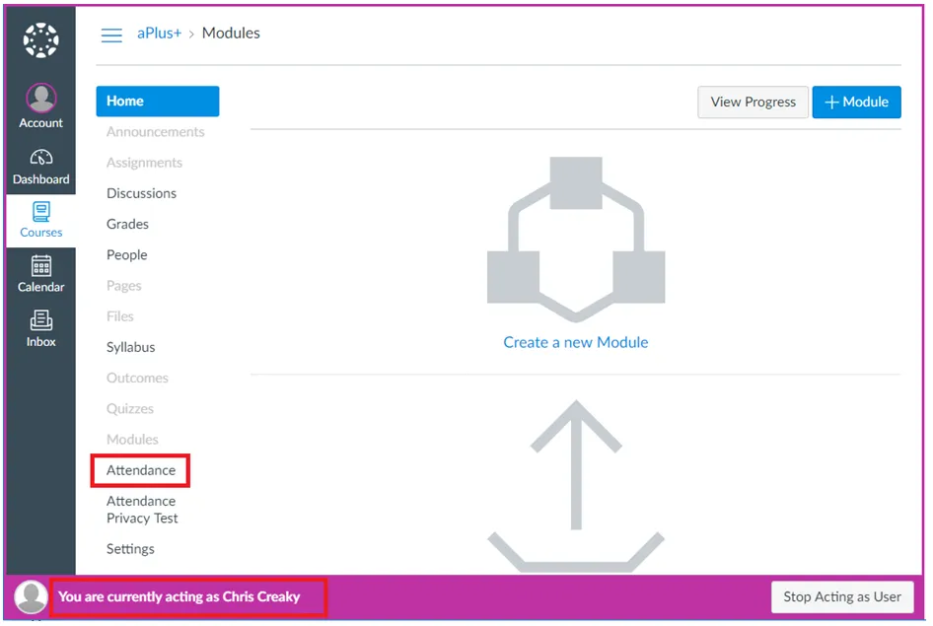The image size is (933, 626).
Task: Open the Modules item in course navigation
Action: pyautogui.click(x=132, y=440)
